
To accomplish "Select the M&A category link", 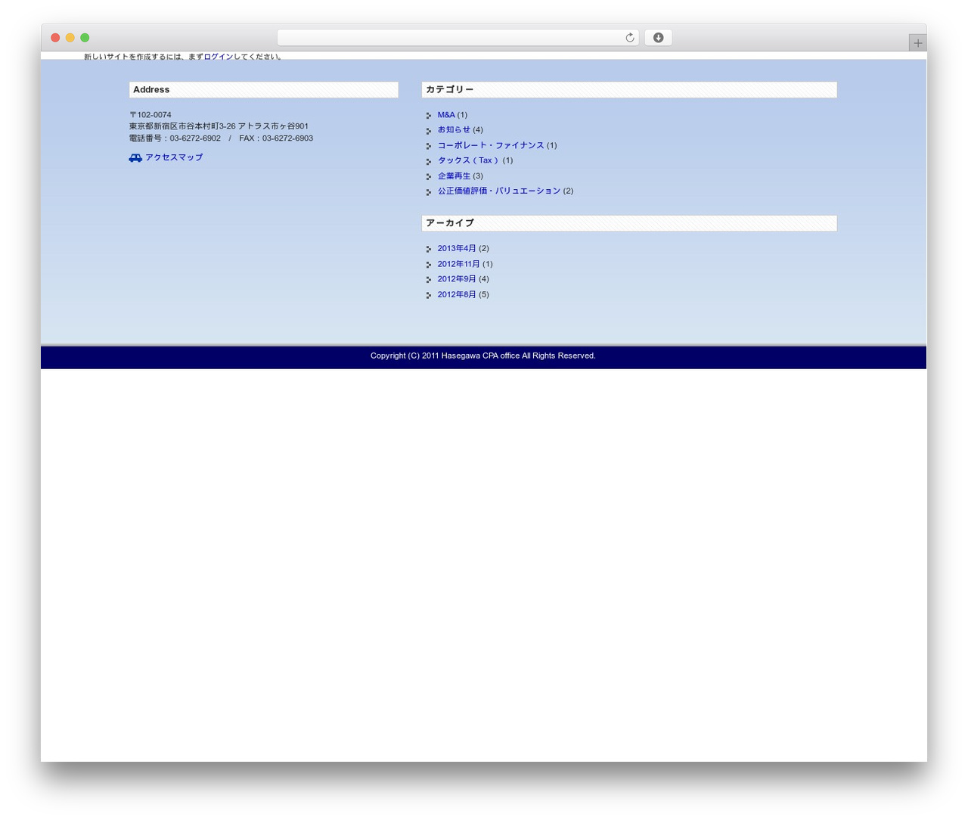I will click(x=446, y=115).
